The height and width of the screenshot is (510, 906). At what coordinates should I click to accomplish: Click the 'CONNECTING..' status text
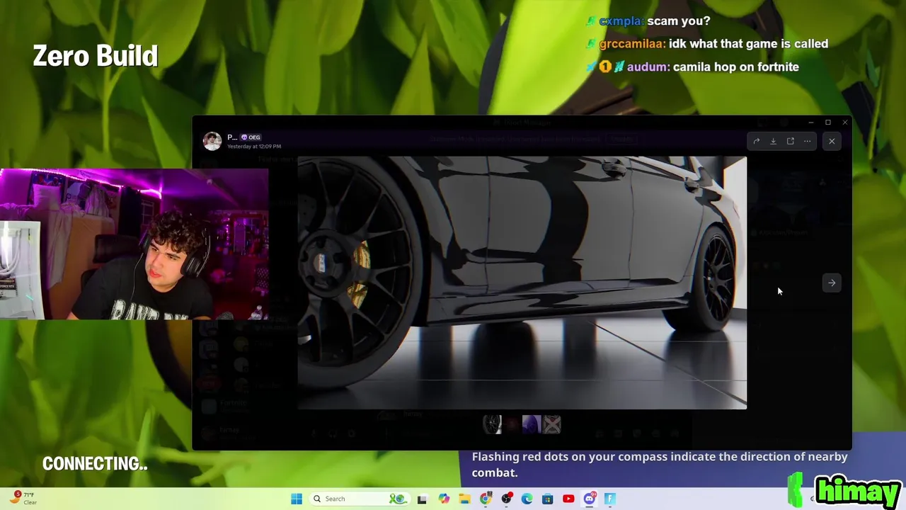tap(95, 464)
